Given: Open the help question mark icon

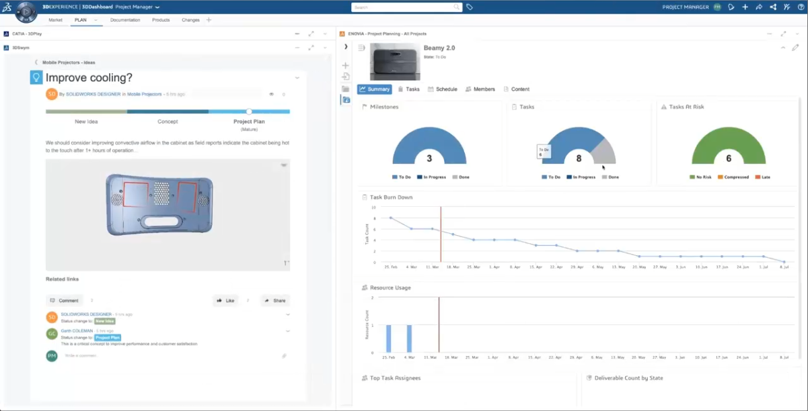Looking at the screenshot, I should pos(800,7).
